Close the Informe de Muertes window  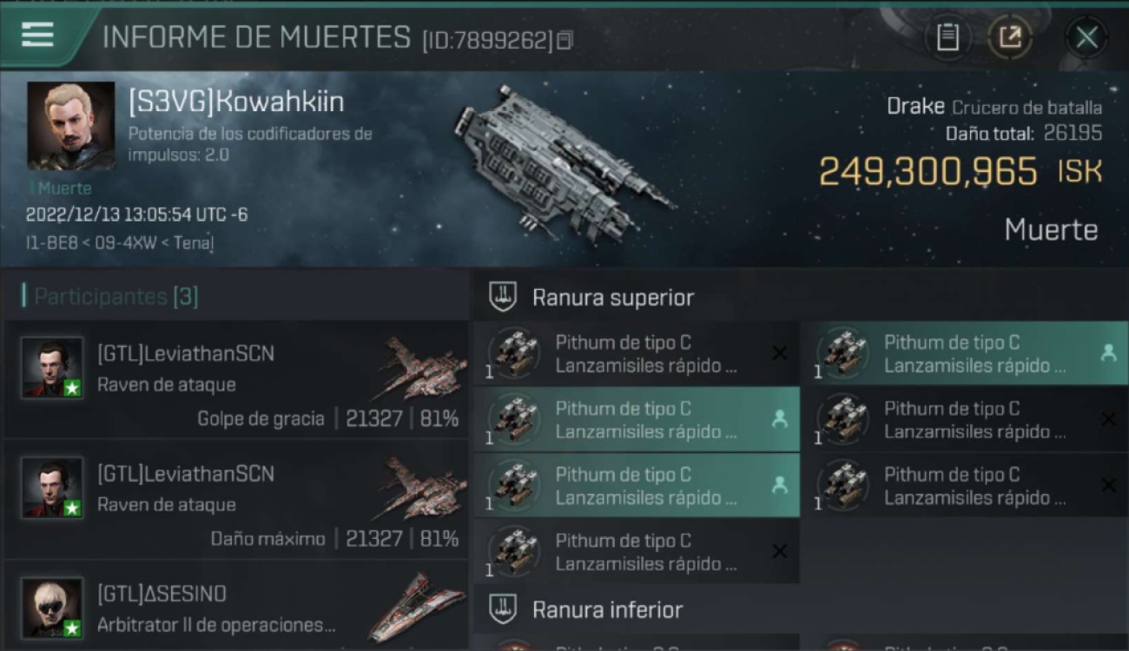pos(1086,37)
